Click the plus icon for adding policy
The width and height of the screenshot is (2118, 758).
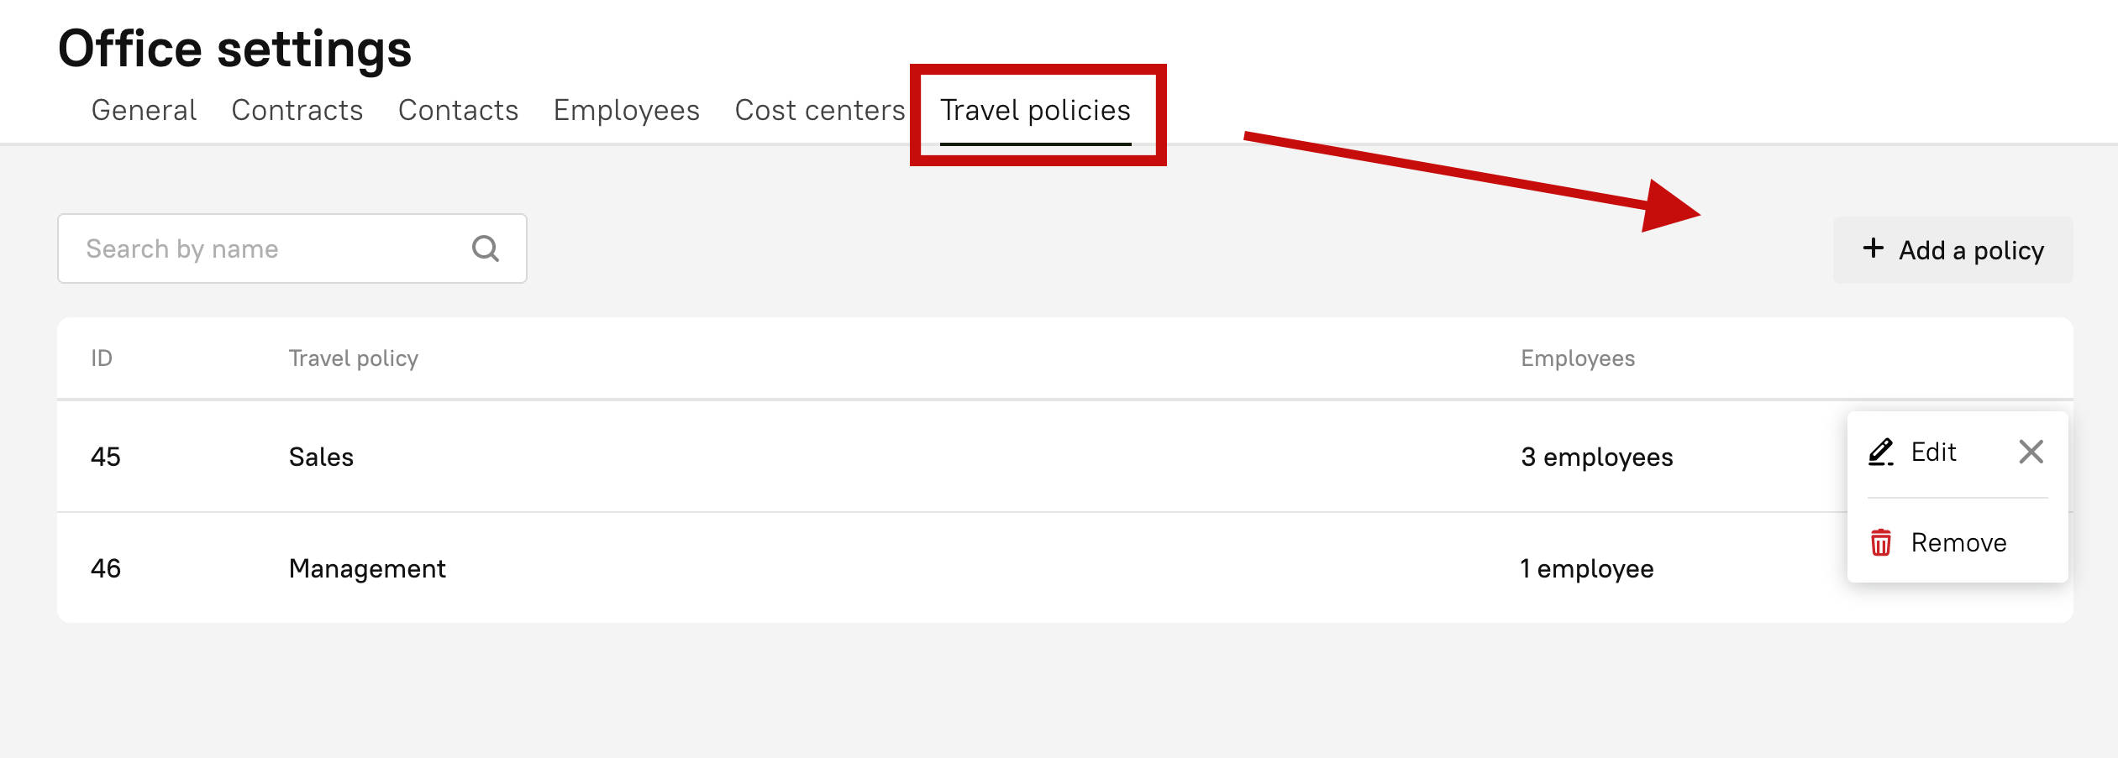[1873, 248]
